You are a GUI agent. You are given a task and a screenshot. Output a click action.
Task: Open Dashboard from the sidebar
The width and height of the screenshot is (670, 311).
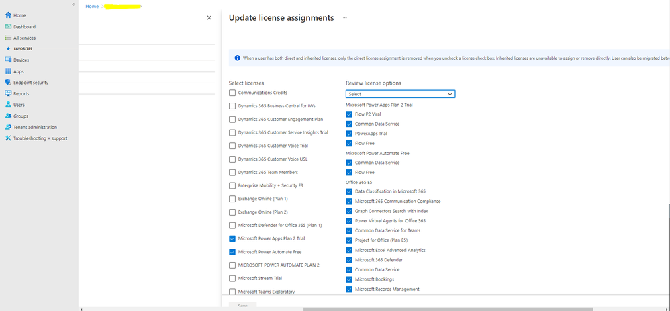tap(24, 26)
